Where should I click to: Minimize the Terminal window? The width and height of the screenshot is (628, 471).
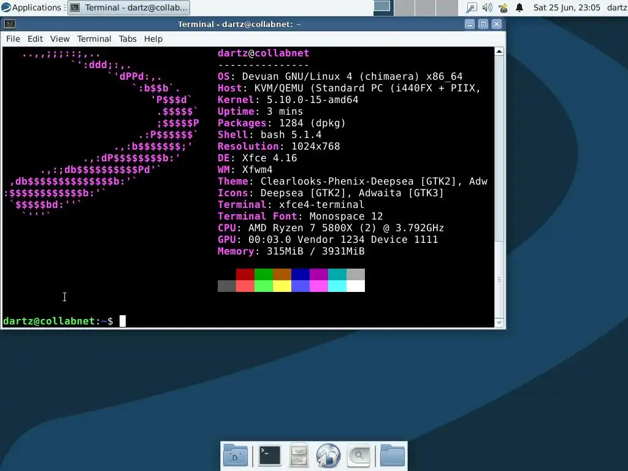pos(470,24)
